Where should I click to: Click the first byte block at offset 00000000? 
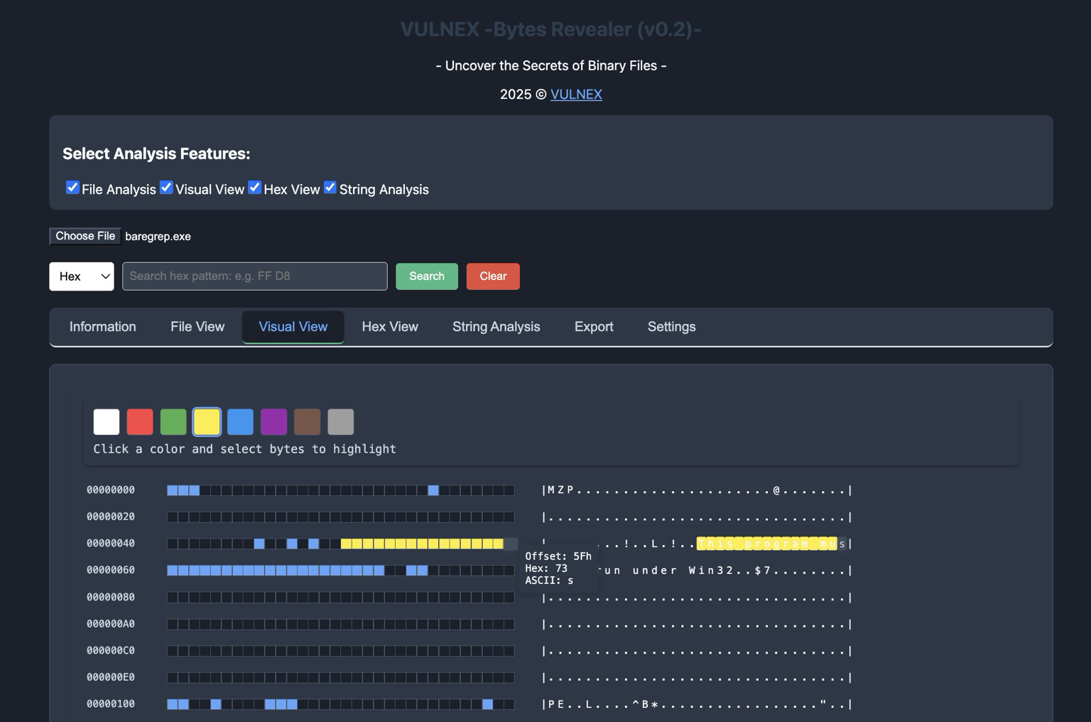[172, 490]
